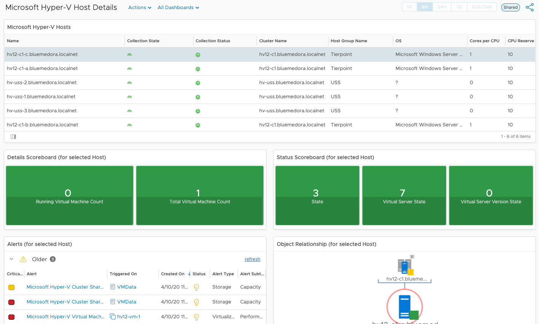Open the All Dashboards dropdown

point(178,8)
